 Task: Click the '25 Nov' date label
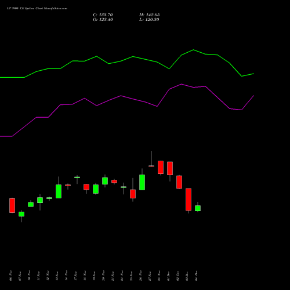(x=131, y=275)
